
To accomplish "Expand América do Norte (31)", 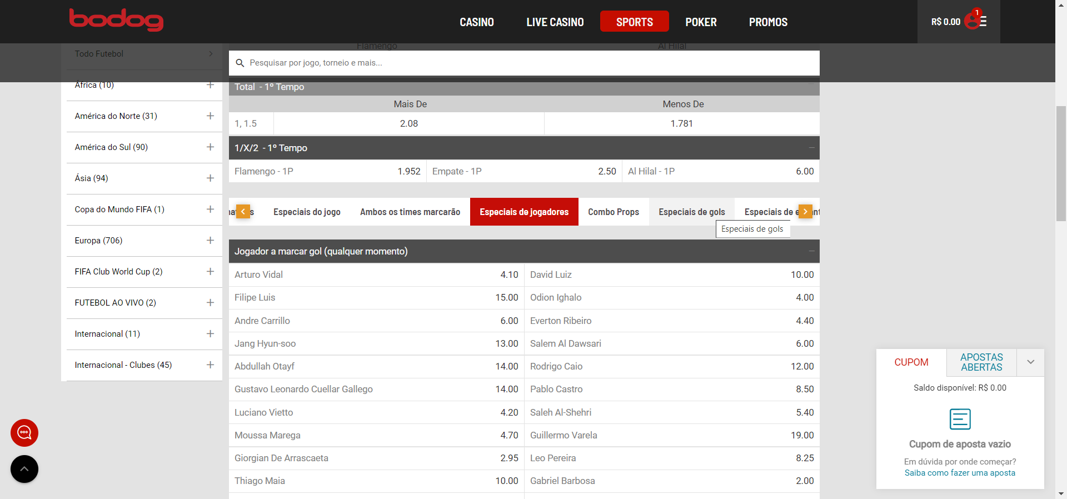I will 210,116.
